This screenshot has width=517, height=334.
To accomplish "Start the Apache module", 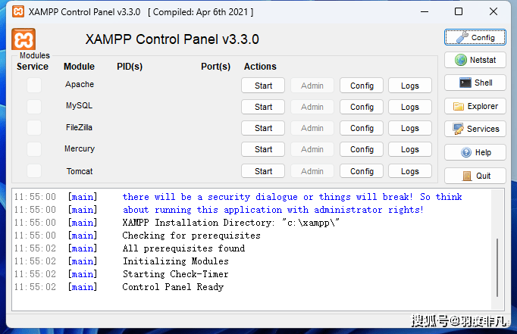I will click(263, 86).
